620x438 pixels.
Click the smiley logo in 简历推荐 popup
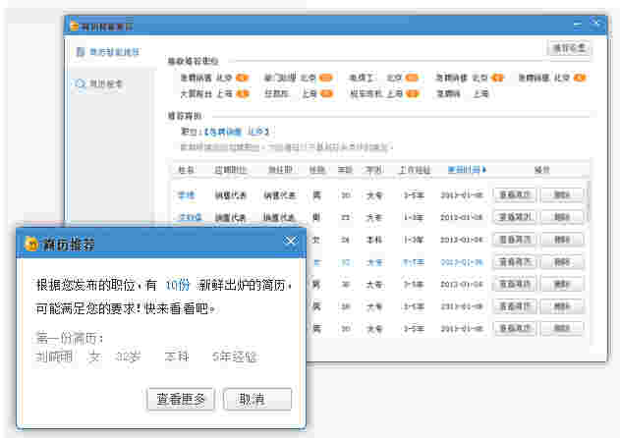pos(31,243)
